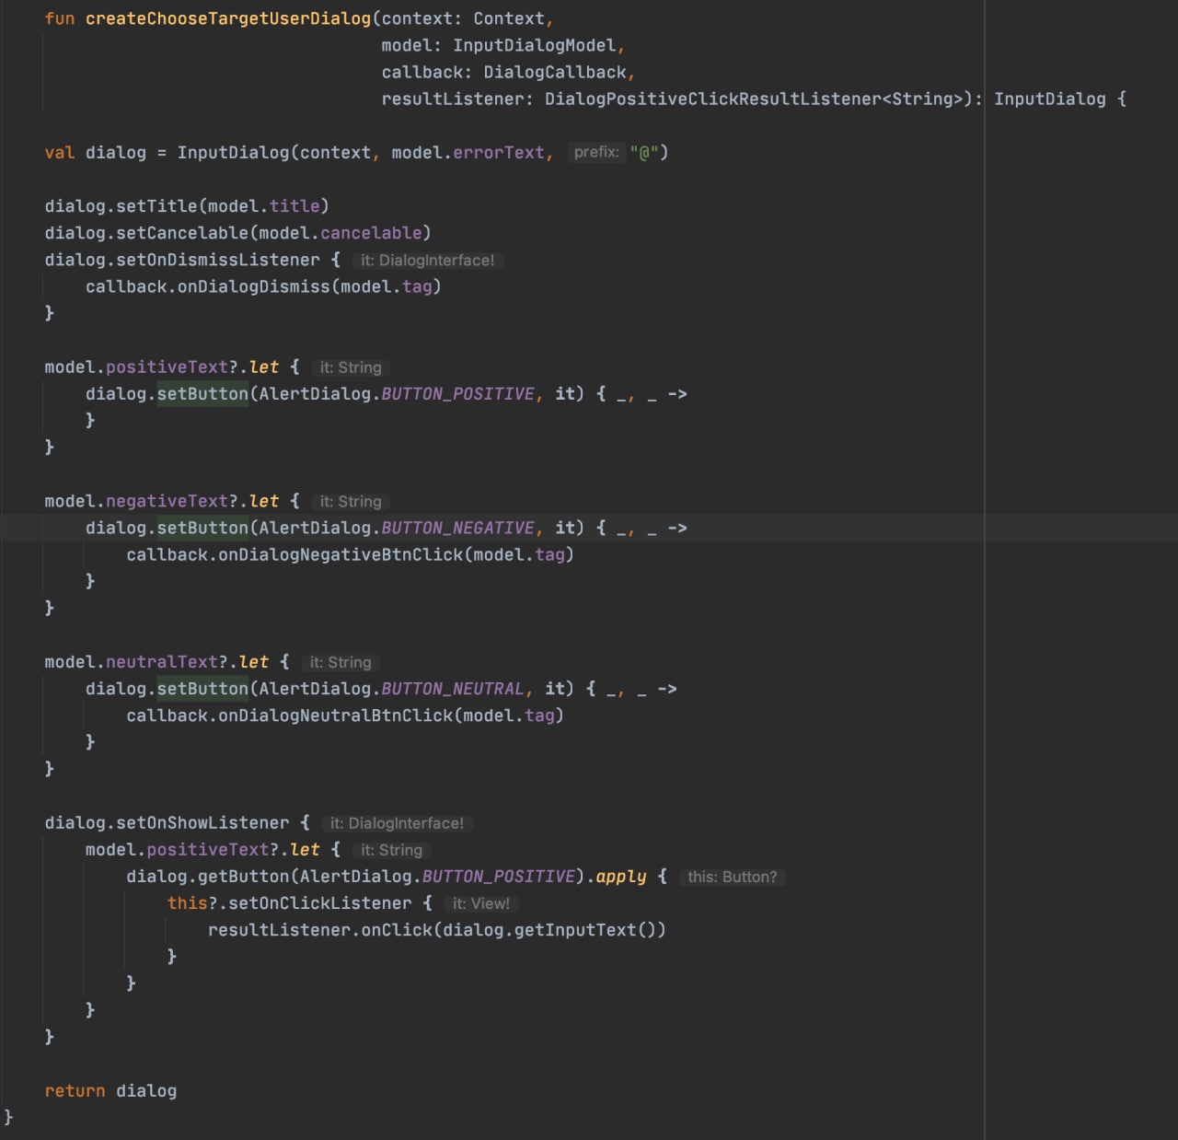Click the onDialogNegativeBtnClick call
This screenshot has height=1140, width=1178.
(x=341, y=554)
